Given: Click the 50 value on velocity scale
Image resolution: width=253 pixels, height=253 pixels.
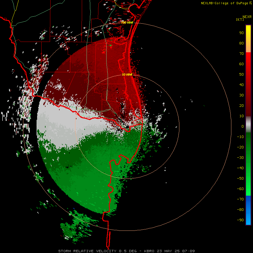Looking at the screenshot, I should tap(241, 74).
